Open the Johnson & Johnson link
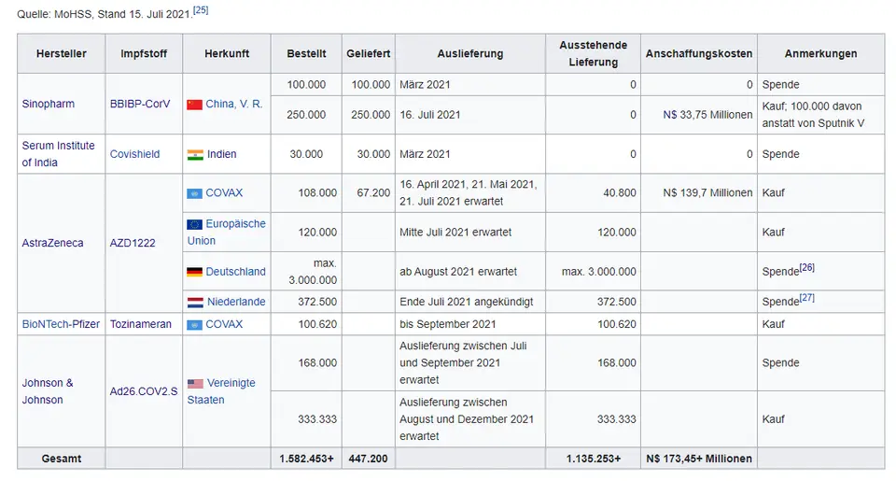 click(48, 391)
